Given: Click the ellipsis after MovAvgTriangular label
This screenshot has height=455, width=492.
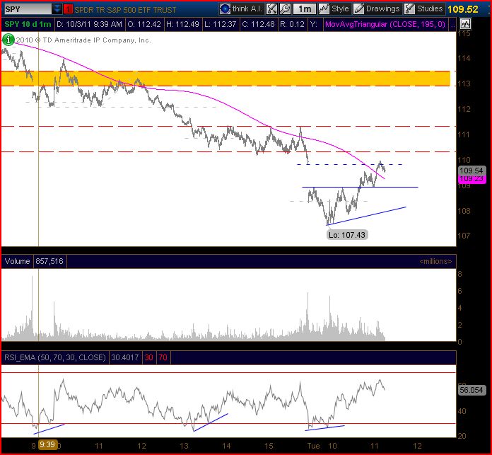Looking at the screenshot, I should [x=452, y=25].
